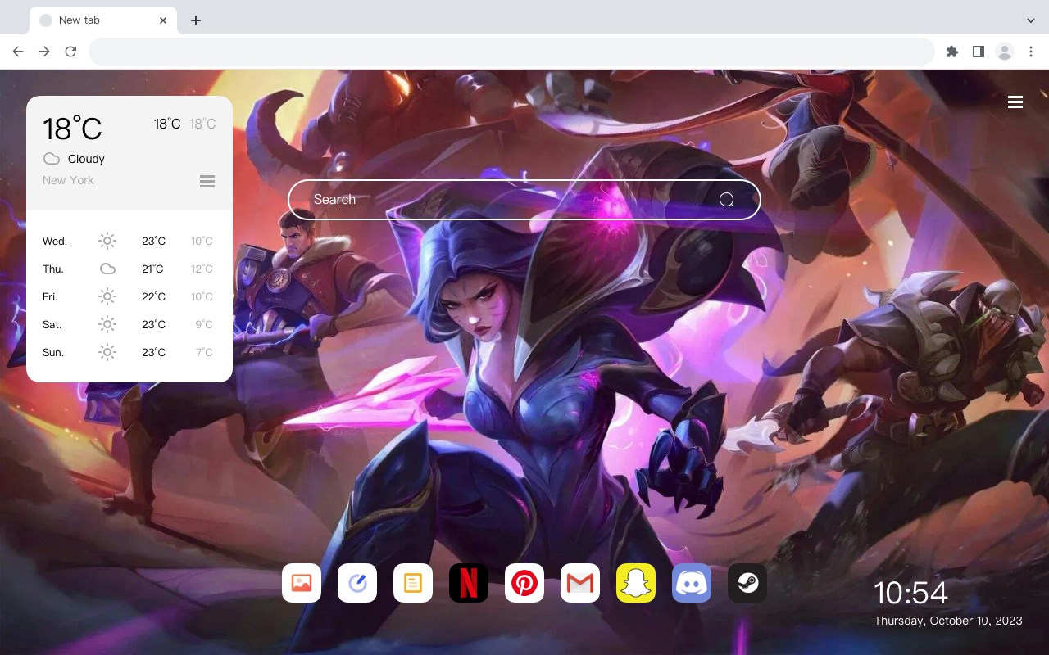Image resolution: width=1049 pixels, height=655 pixels.
Task: Click Saturday's low of 9°C
Action: (204, 324)
